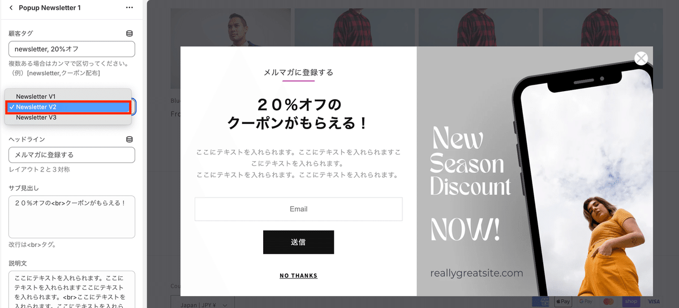Viewport: 679px width, 308px height.
Task: Click the Apple Pay payment icon
Action: pos(562,301)
